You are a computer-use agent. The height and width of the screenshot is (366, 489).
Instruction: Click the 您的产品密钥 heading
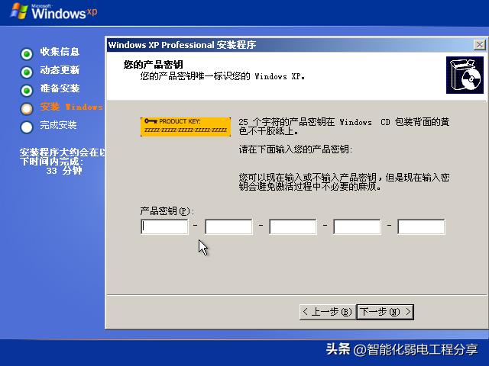[153, 64]
